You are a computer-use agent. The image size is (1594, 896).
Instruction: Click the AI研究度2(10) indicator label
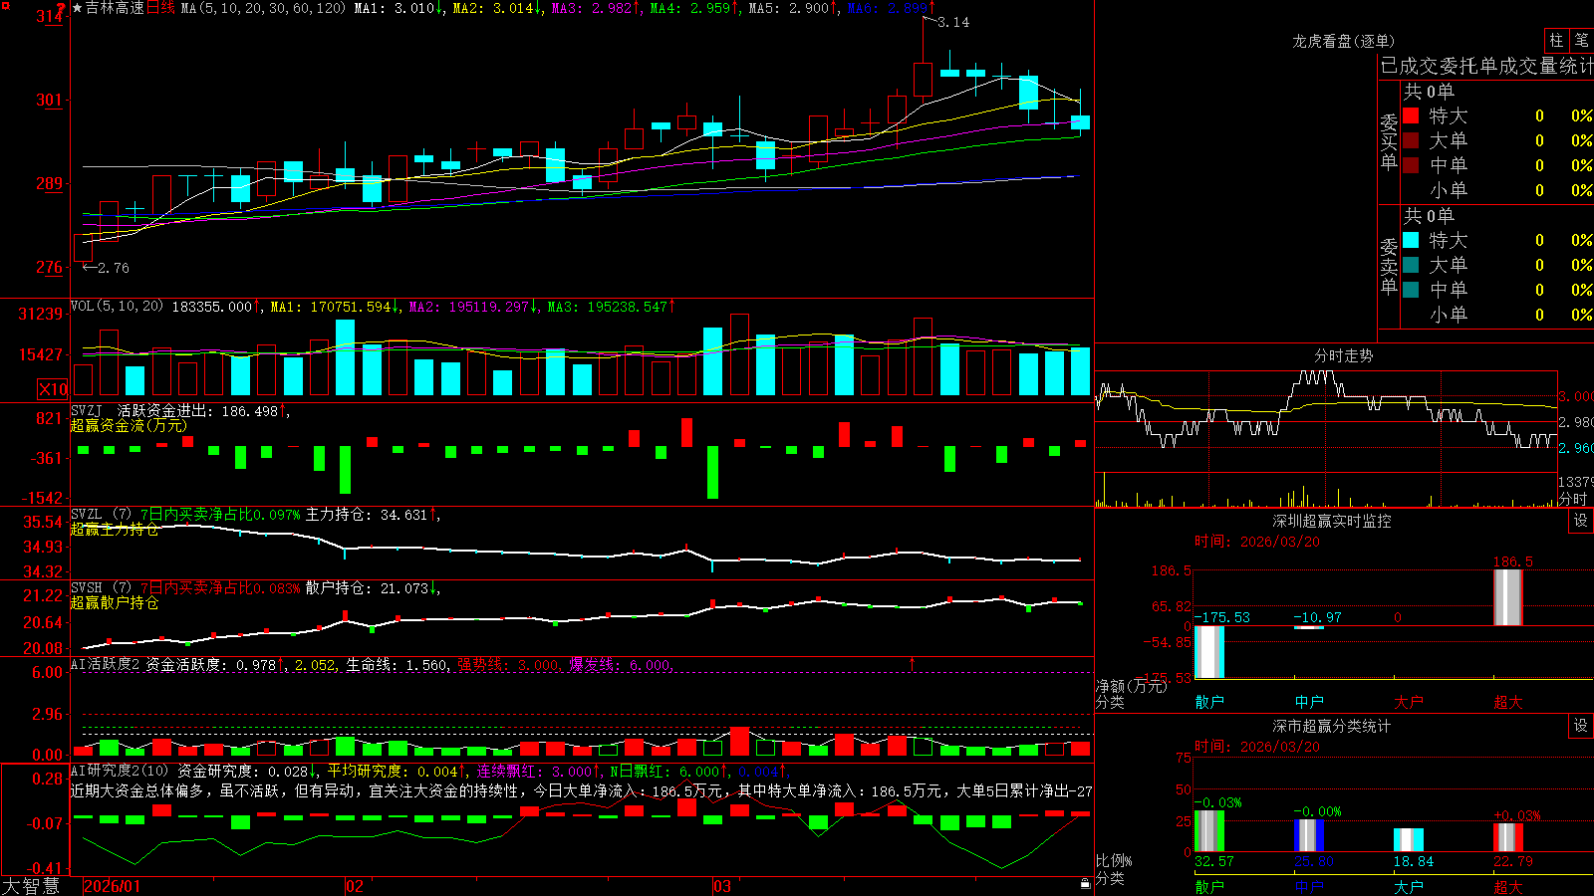(x=121, y=771)
